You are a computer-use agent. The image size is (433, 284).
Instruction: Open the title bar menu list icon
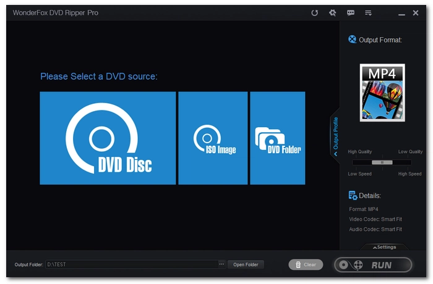[368, 12]
